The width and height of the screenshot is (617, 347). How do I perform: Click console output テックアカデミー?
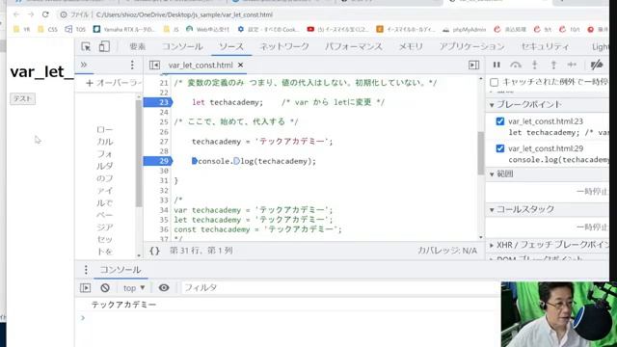point(123,305)
